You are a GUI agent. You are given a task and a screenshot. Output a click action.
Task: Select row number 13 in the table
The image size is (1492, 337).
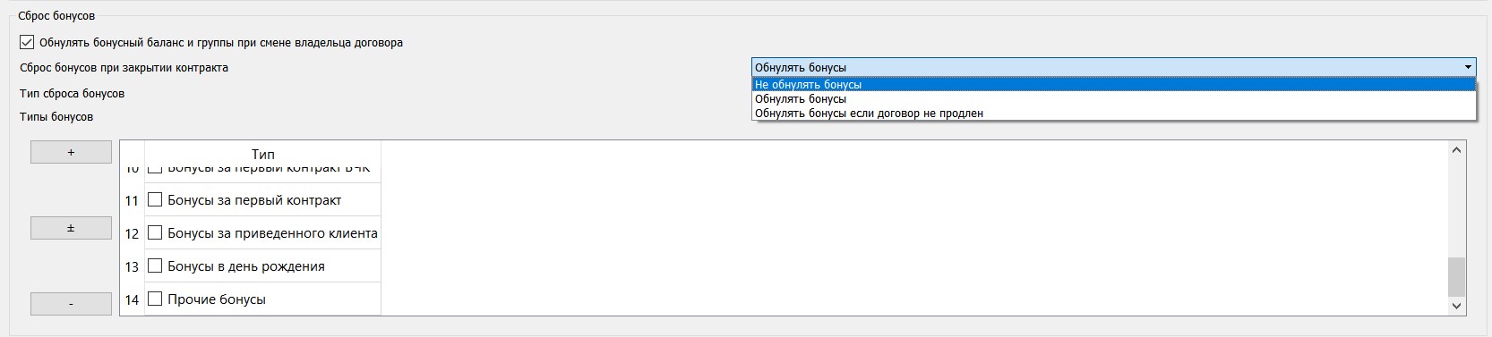pos(132,266)
